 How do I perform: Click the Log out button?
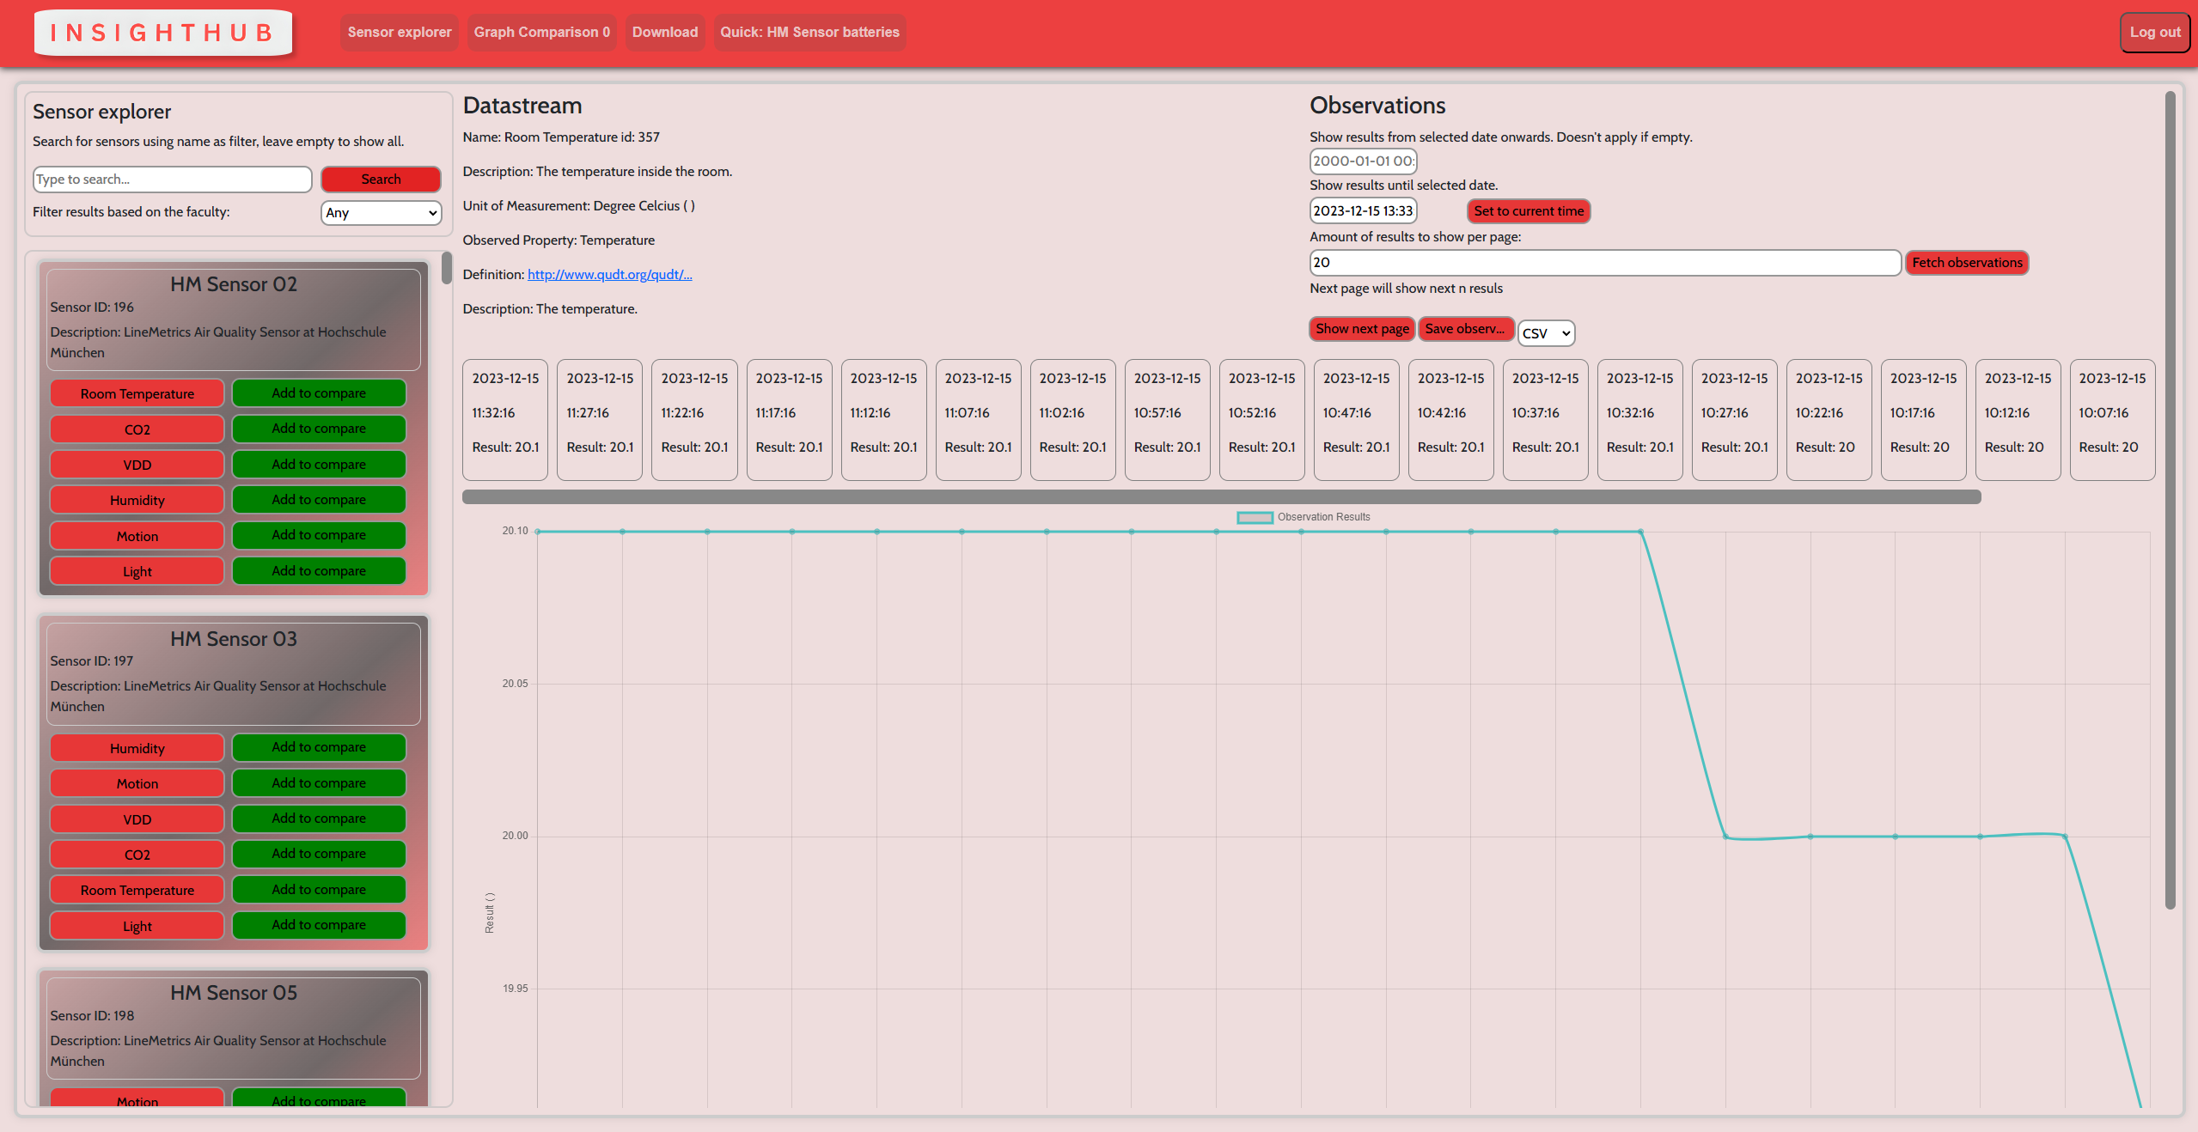coord(2154,33)
